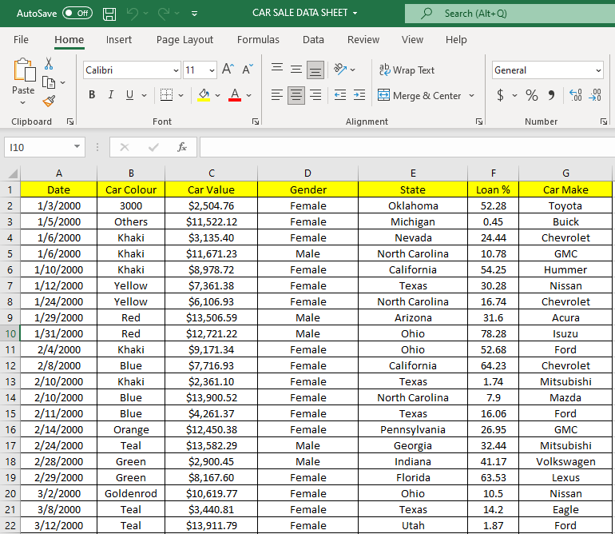Toggle Wrap Text

point(407,70)
